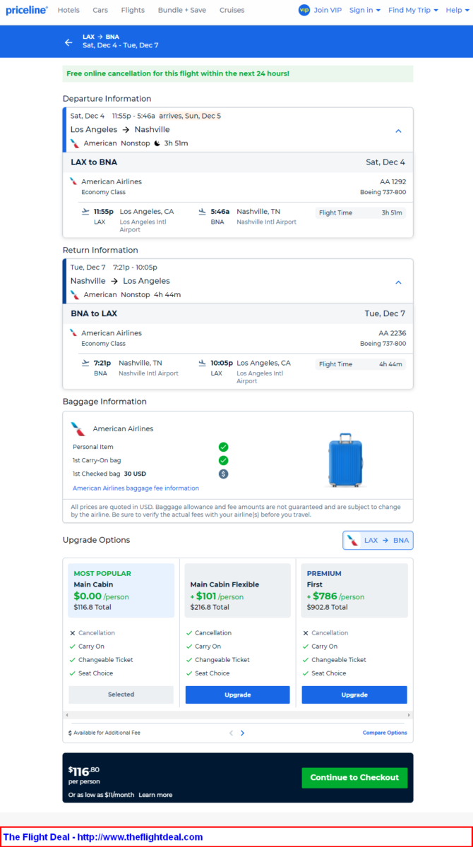Click the green check for Personal Item
The image size is (473, 847).
coord(223,447)
